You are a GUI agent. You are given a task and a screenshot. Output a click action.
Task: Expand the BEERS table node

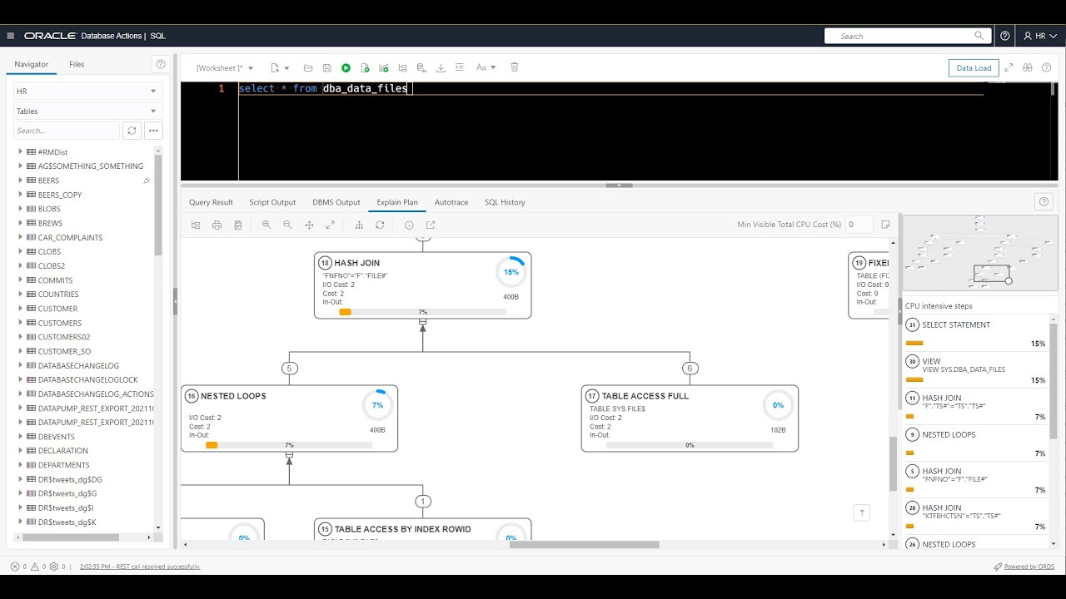(20, 181)
